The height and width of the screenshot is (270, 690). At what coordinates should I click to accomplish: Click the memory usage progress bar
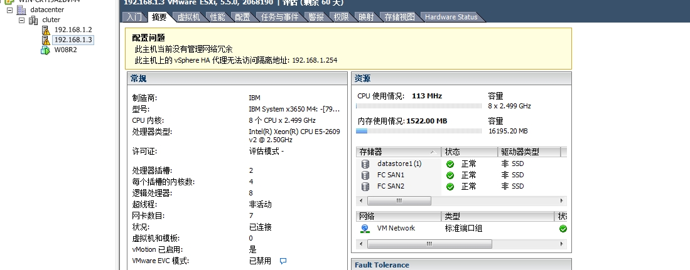(419, 131)
